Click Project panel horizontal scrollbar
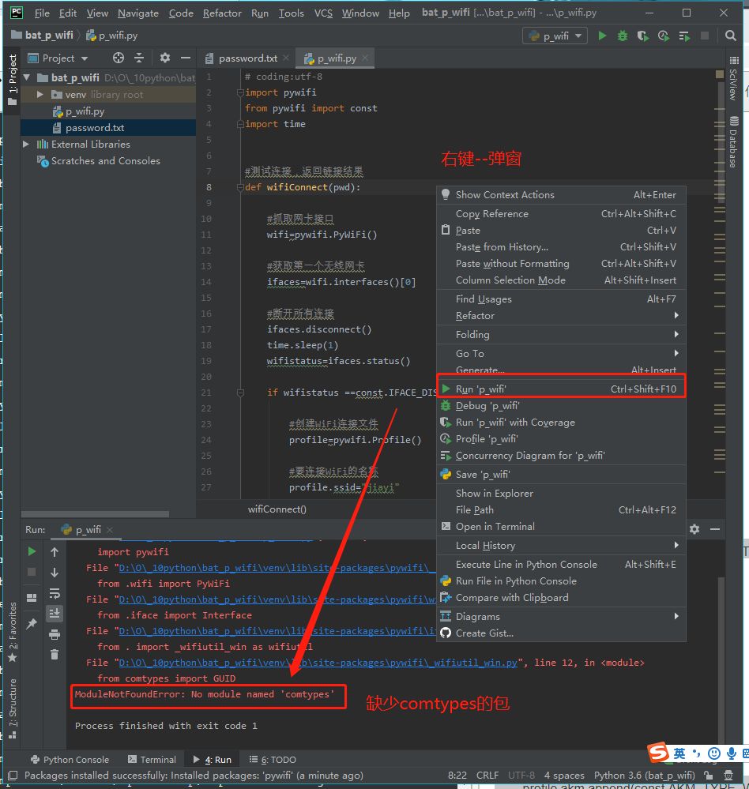Screen dimensions: 749x789 coord(95,513)
